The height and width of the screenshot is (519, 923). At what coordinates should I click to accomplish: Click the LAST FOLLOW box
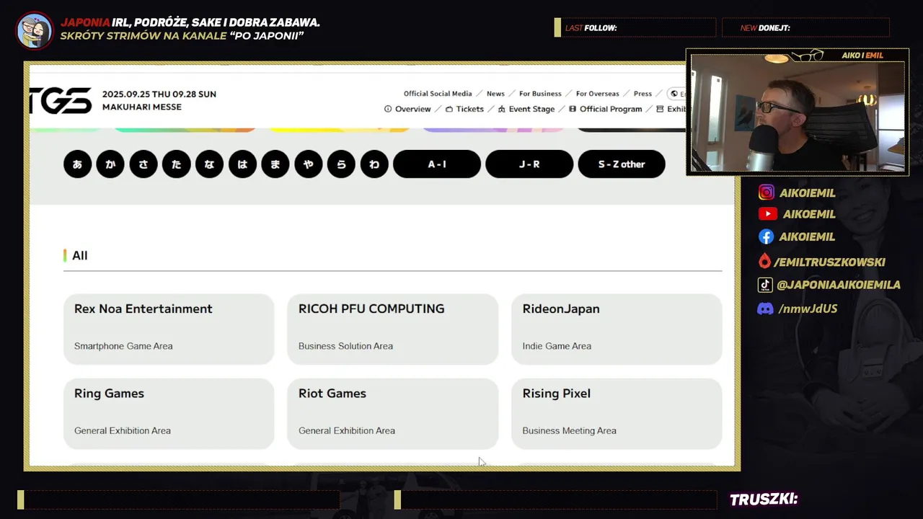(x=635, y=27)
